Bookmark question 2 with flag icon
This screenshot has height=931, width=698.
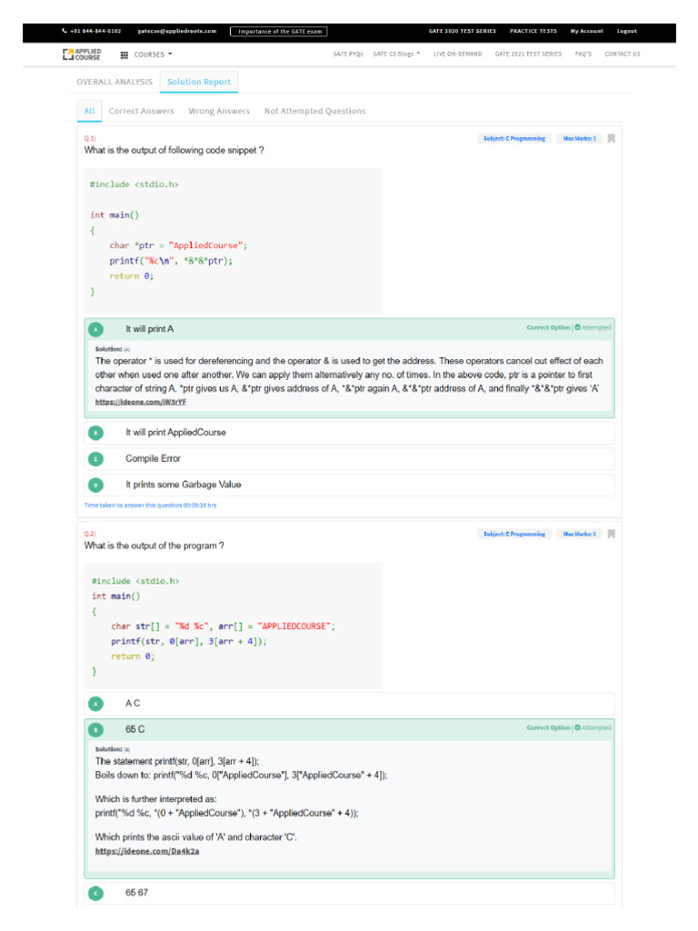point(612,534)
